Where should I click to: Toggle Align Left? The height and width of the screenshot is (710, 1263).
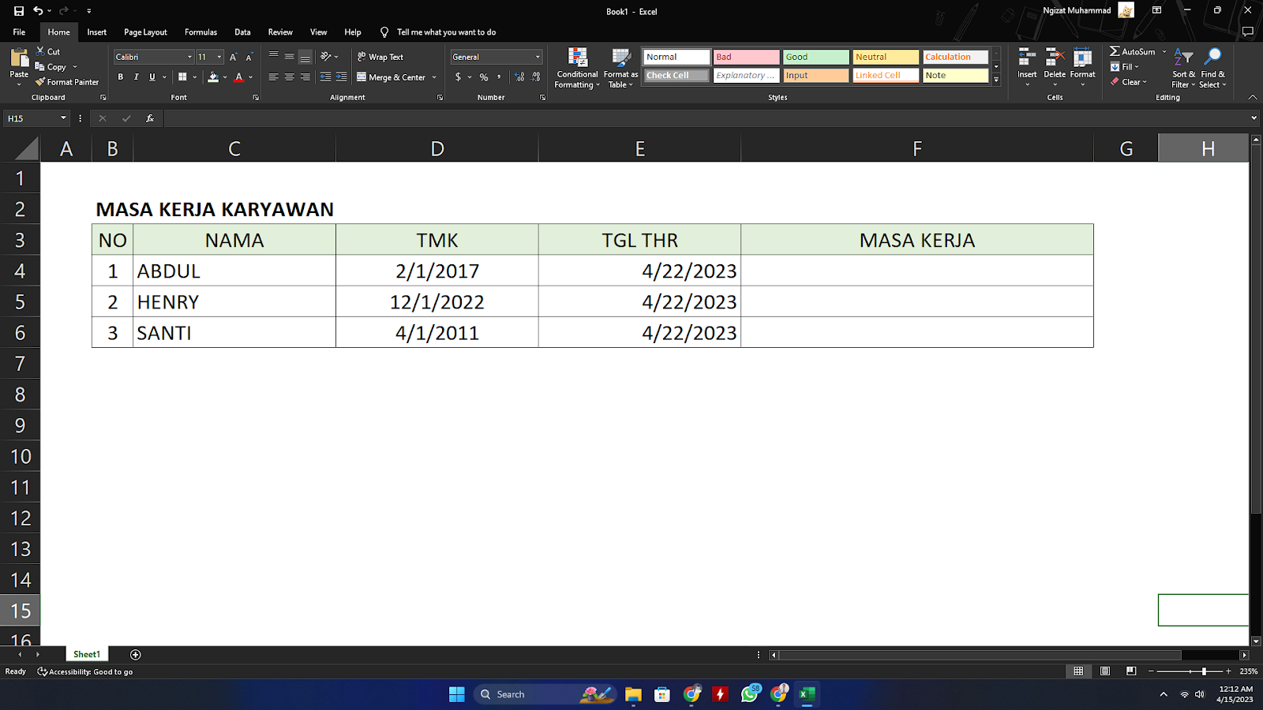click(x=273, y=77)
